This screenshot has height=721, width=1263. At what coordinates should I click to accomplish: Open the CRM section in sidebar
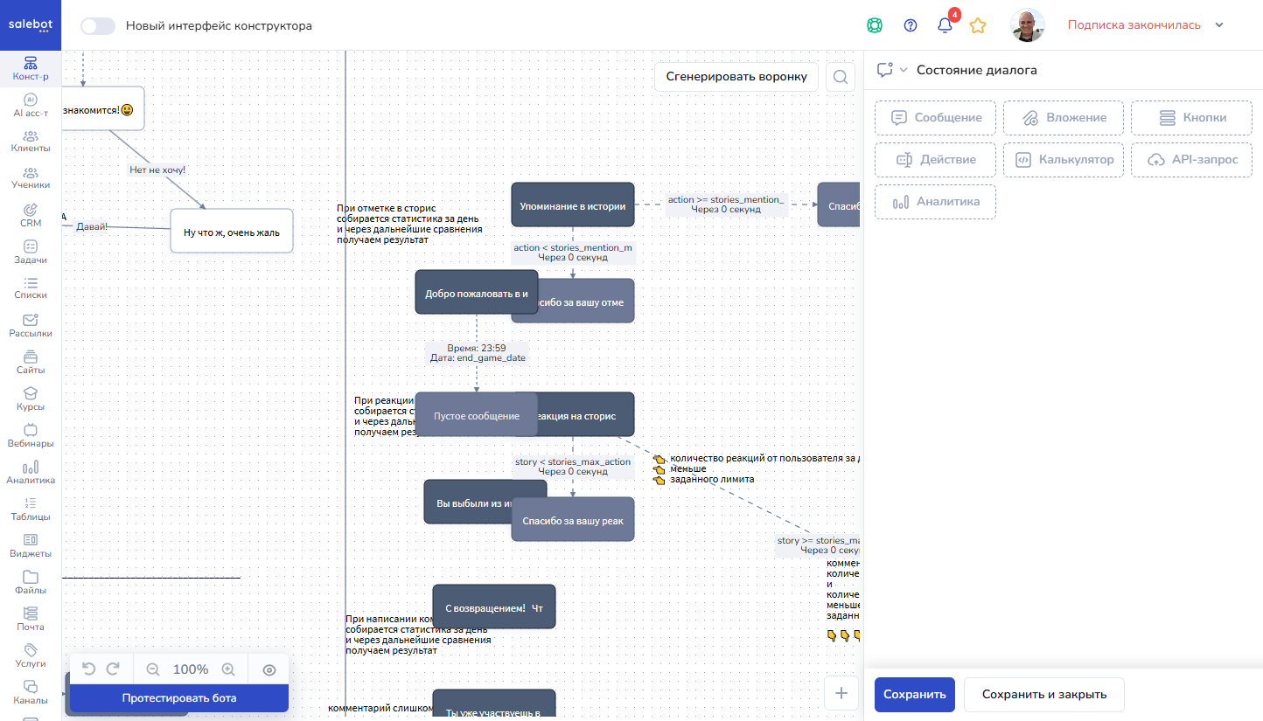pos(31,215)
